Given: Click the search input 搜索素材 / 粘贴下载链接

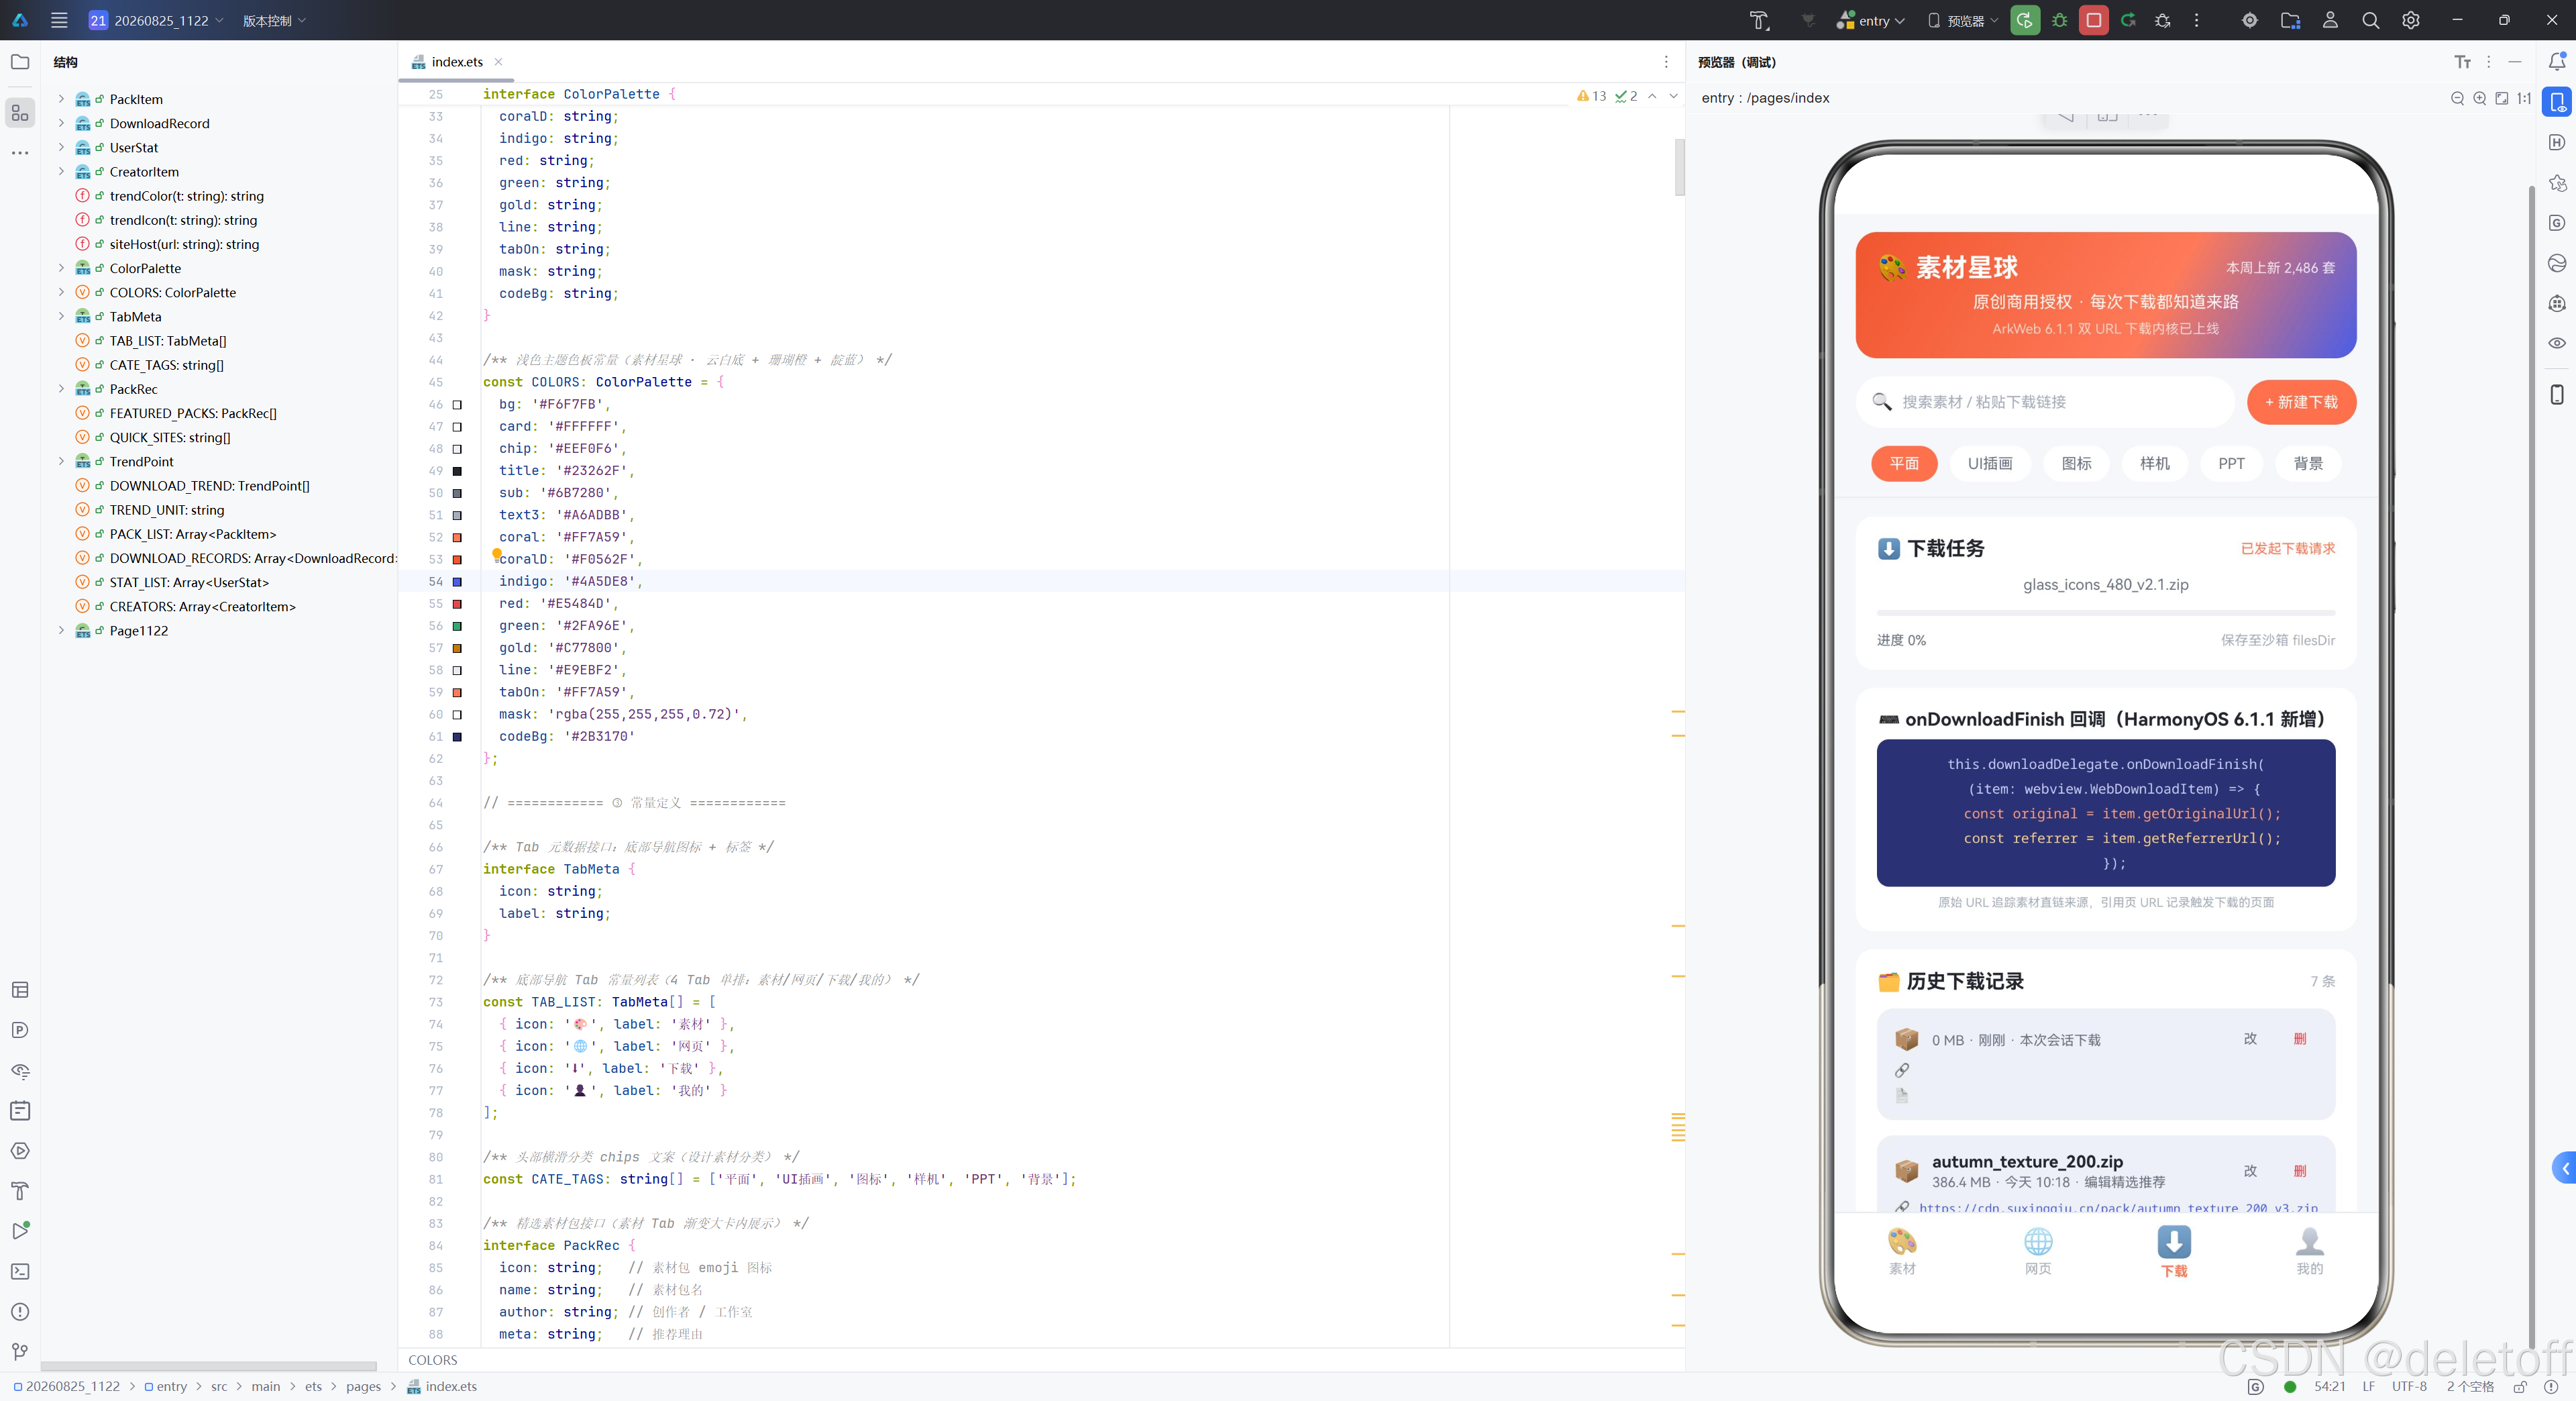Looking at the screenshot, I should coord(2045,402).
